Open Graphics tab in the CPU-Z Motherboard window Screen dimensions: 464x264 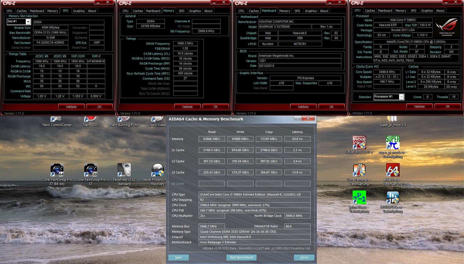point(311,11)
